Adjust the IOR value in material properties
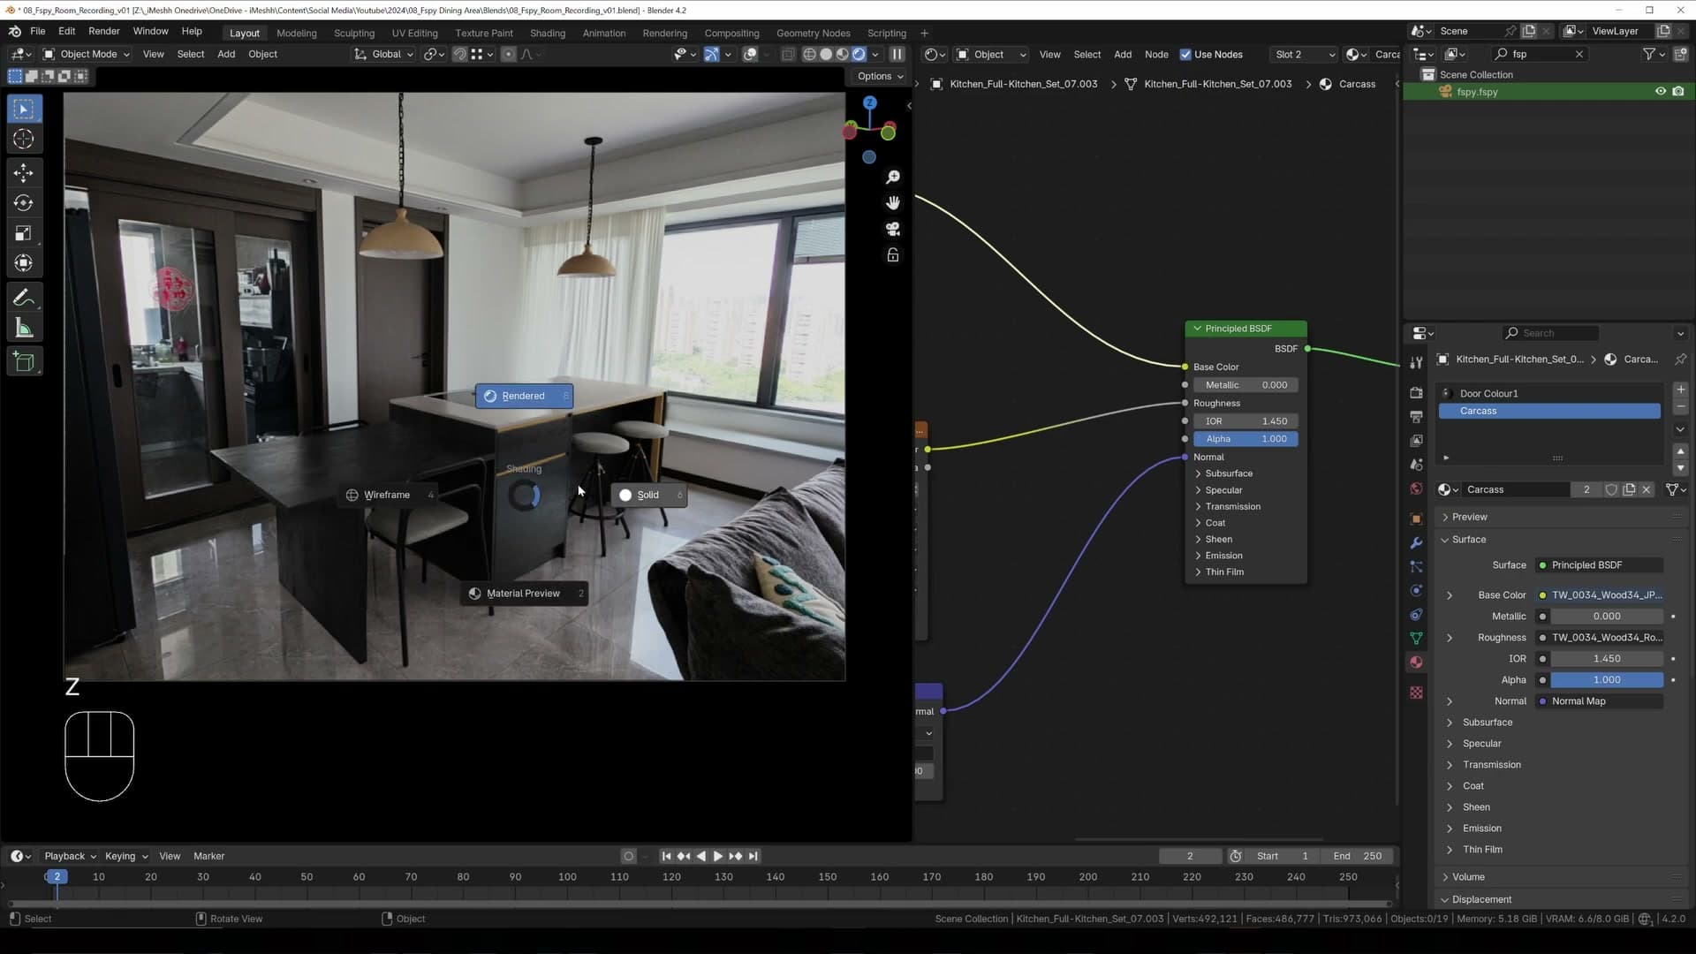The height and width of the screenshot is (954, 1696). [x=1607, y=659]
